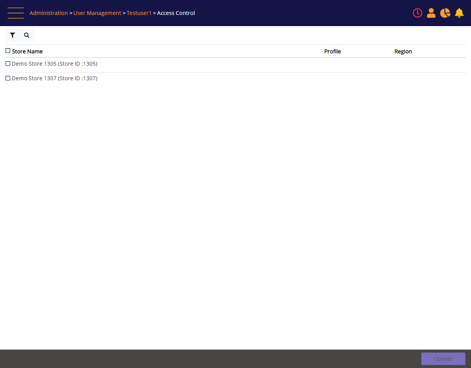Click the search magnifier icon

26,35
